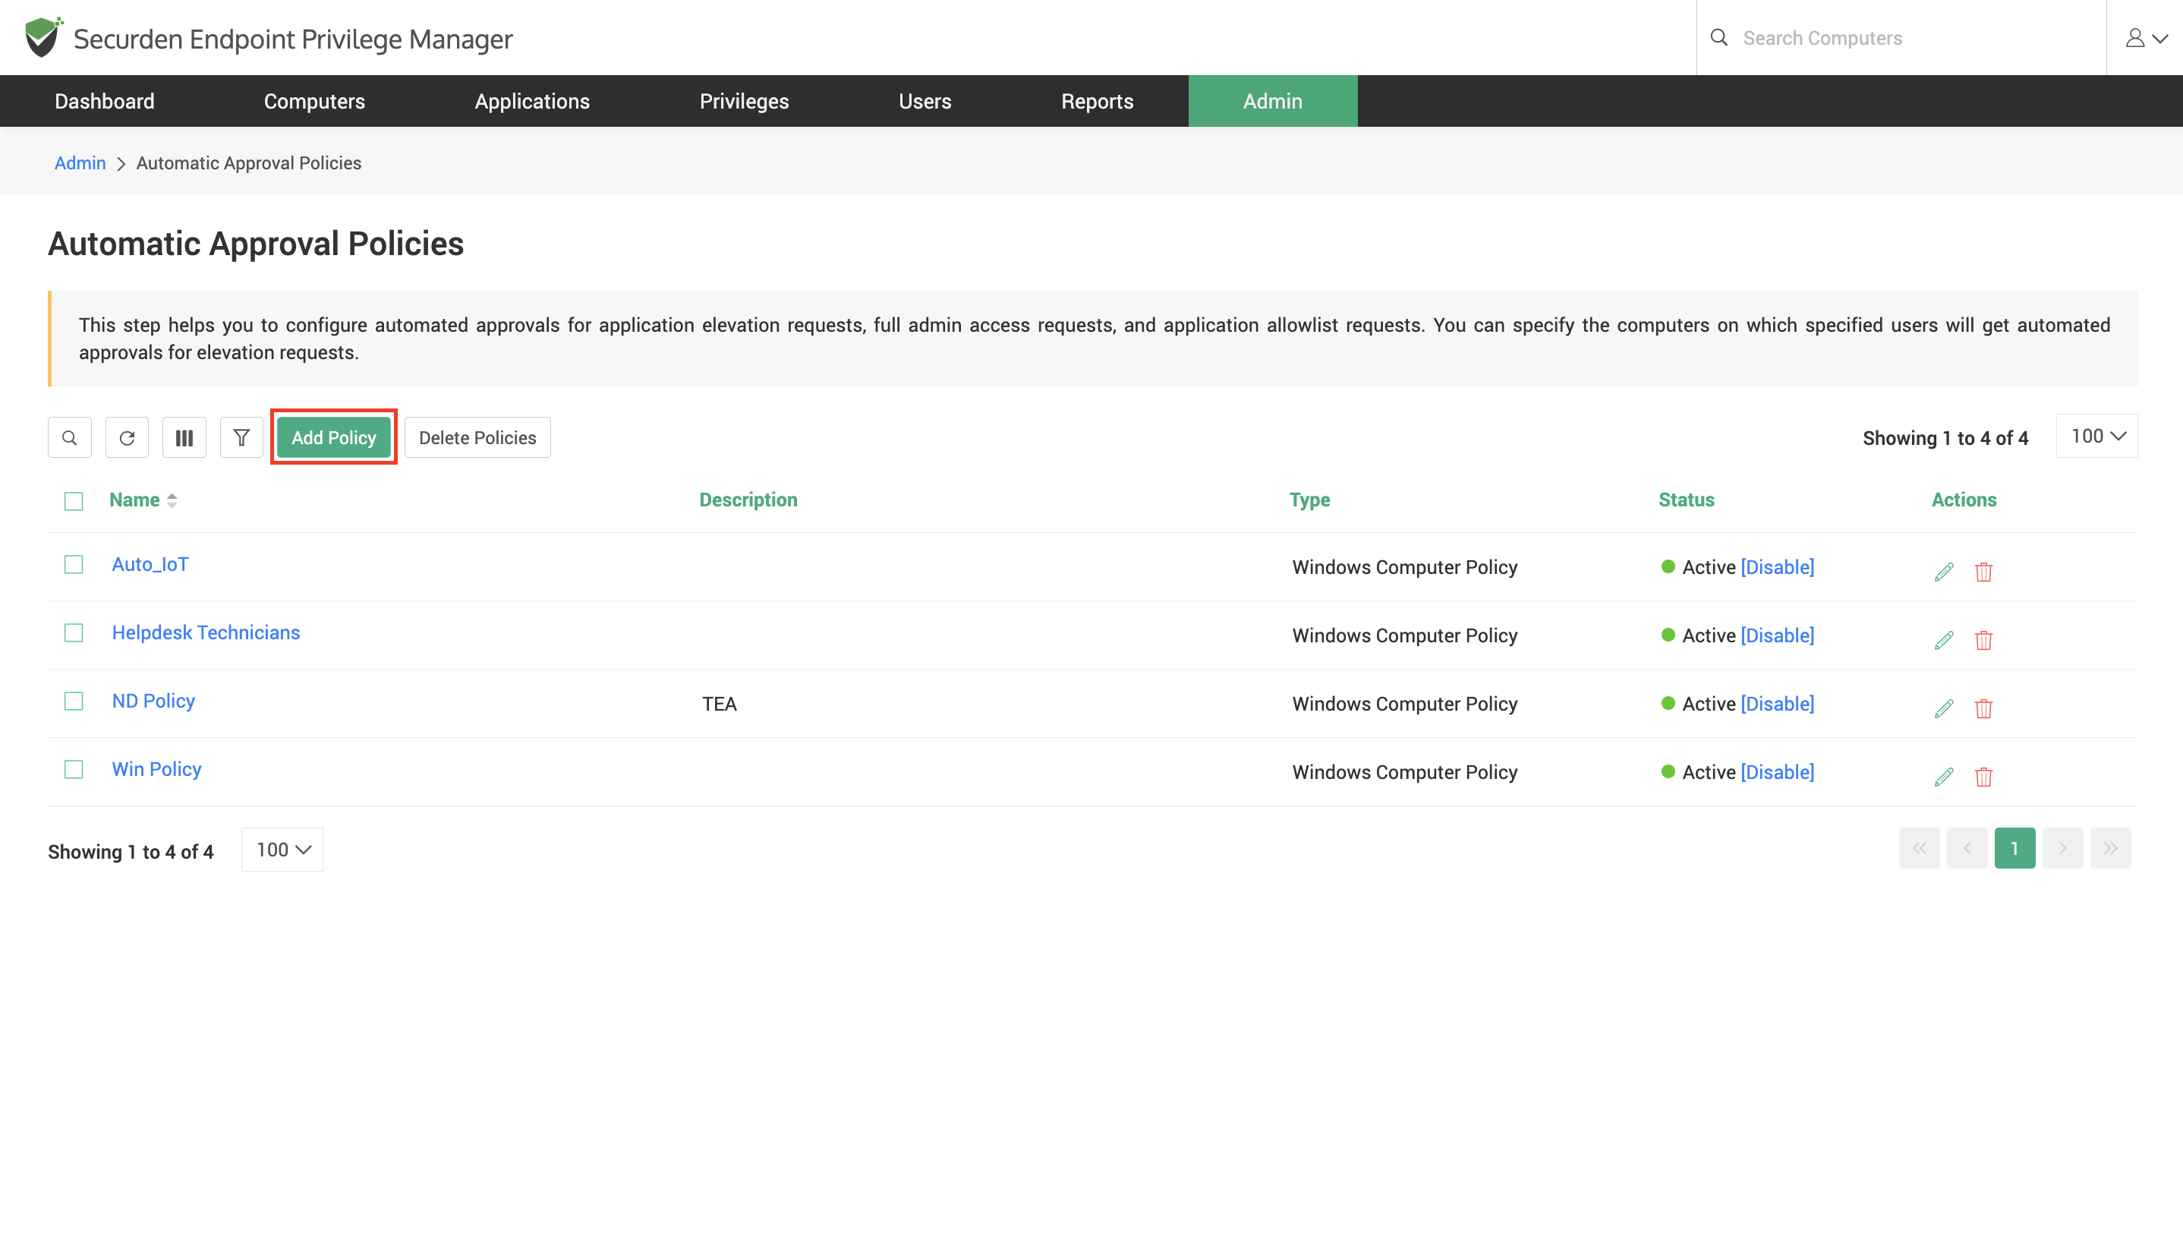Image resolution: width=2183 pixels, height=1233 pixels.
Task: Click the Status column header
Action: click(1687, 500)
